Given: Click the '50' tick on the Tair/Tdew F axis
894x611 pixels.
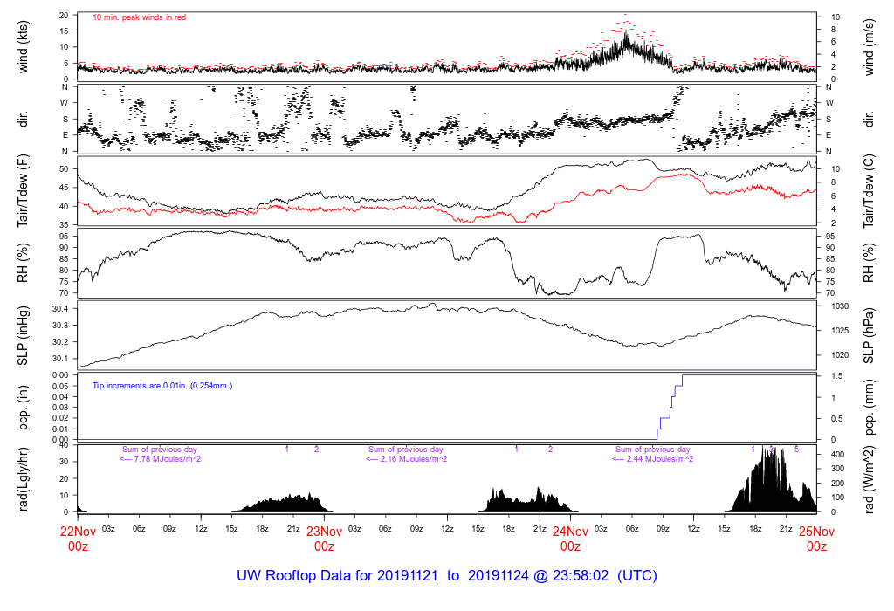Looking at the screenshot, I should 64,169.
